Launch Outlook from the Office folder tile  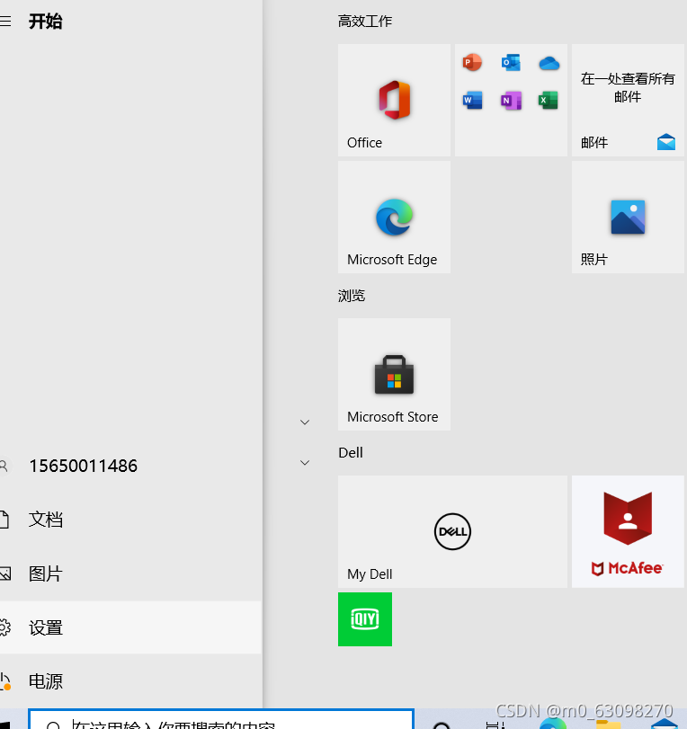(x=511, y=62)
